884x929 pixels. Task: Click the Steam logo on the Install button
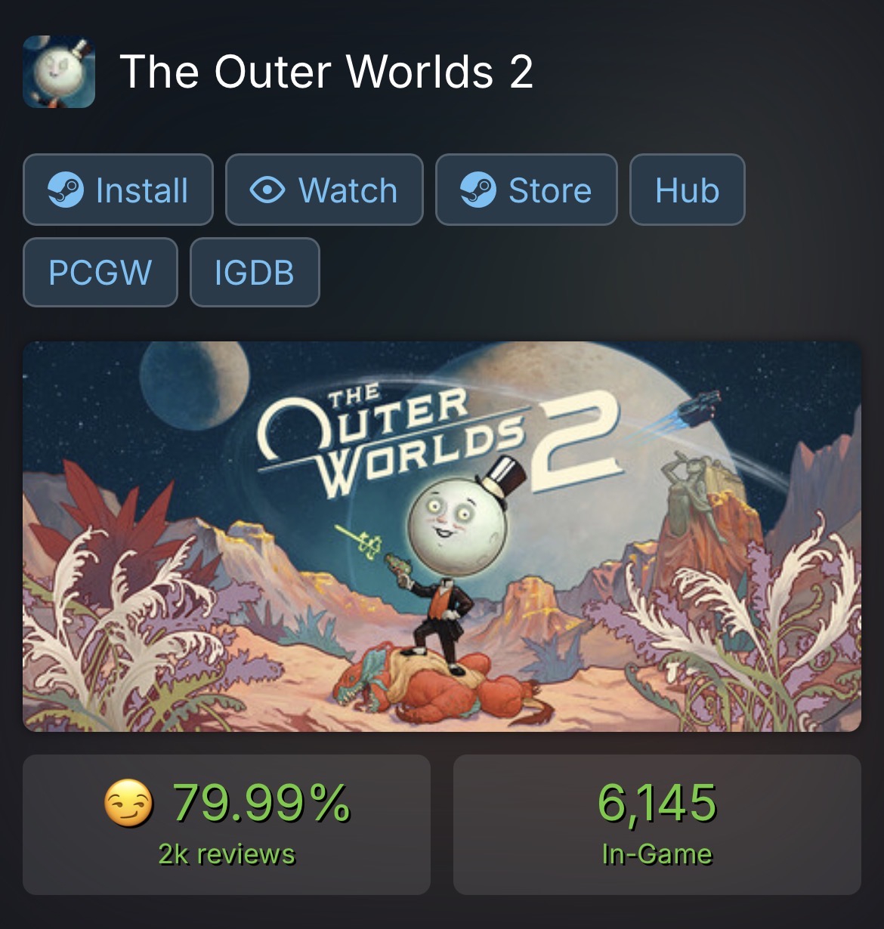click(x=66, y=190)
